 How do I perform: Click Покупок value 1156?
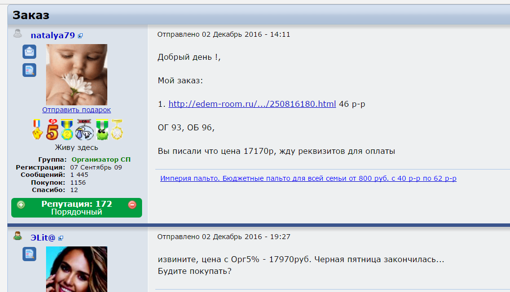tap(78, 182)
